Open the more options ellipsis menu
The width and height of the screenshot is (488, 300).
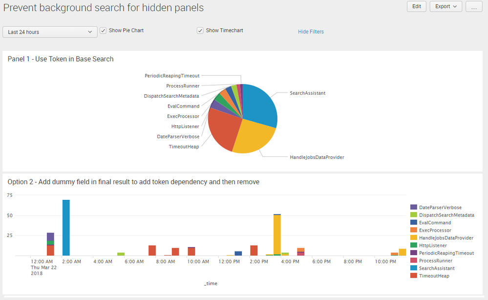[x=474, y=6]
